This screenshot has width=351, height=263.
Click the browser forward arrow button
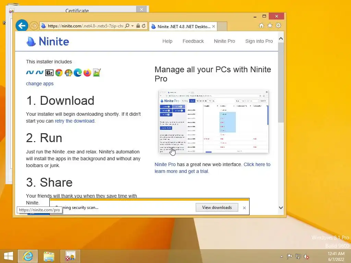click(x=34, y=26)
